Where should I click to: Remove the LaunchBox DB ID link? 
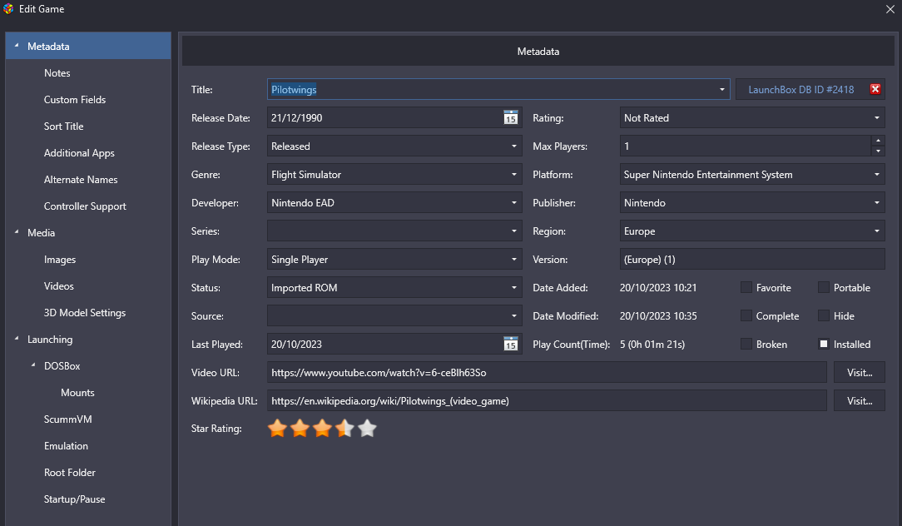pos(875,89)
